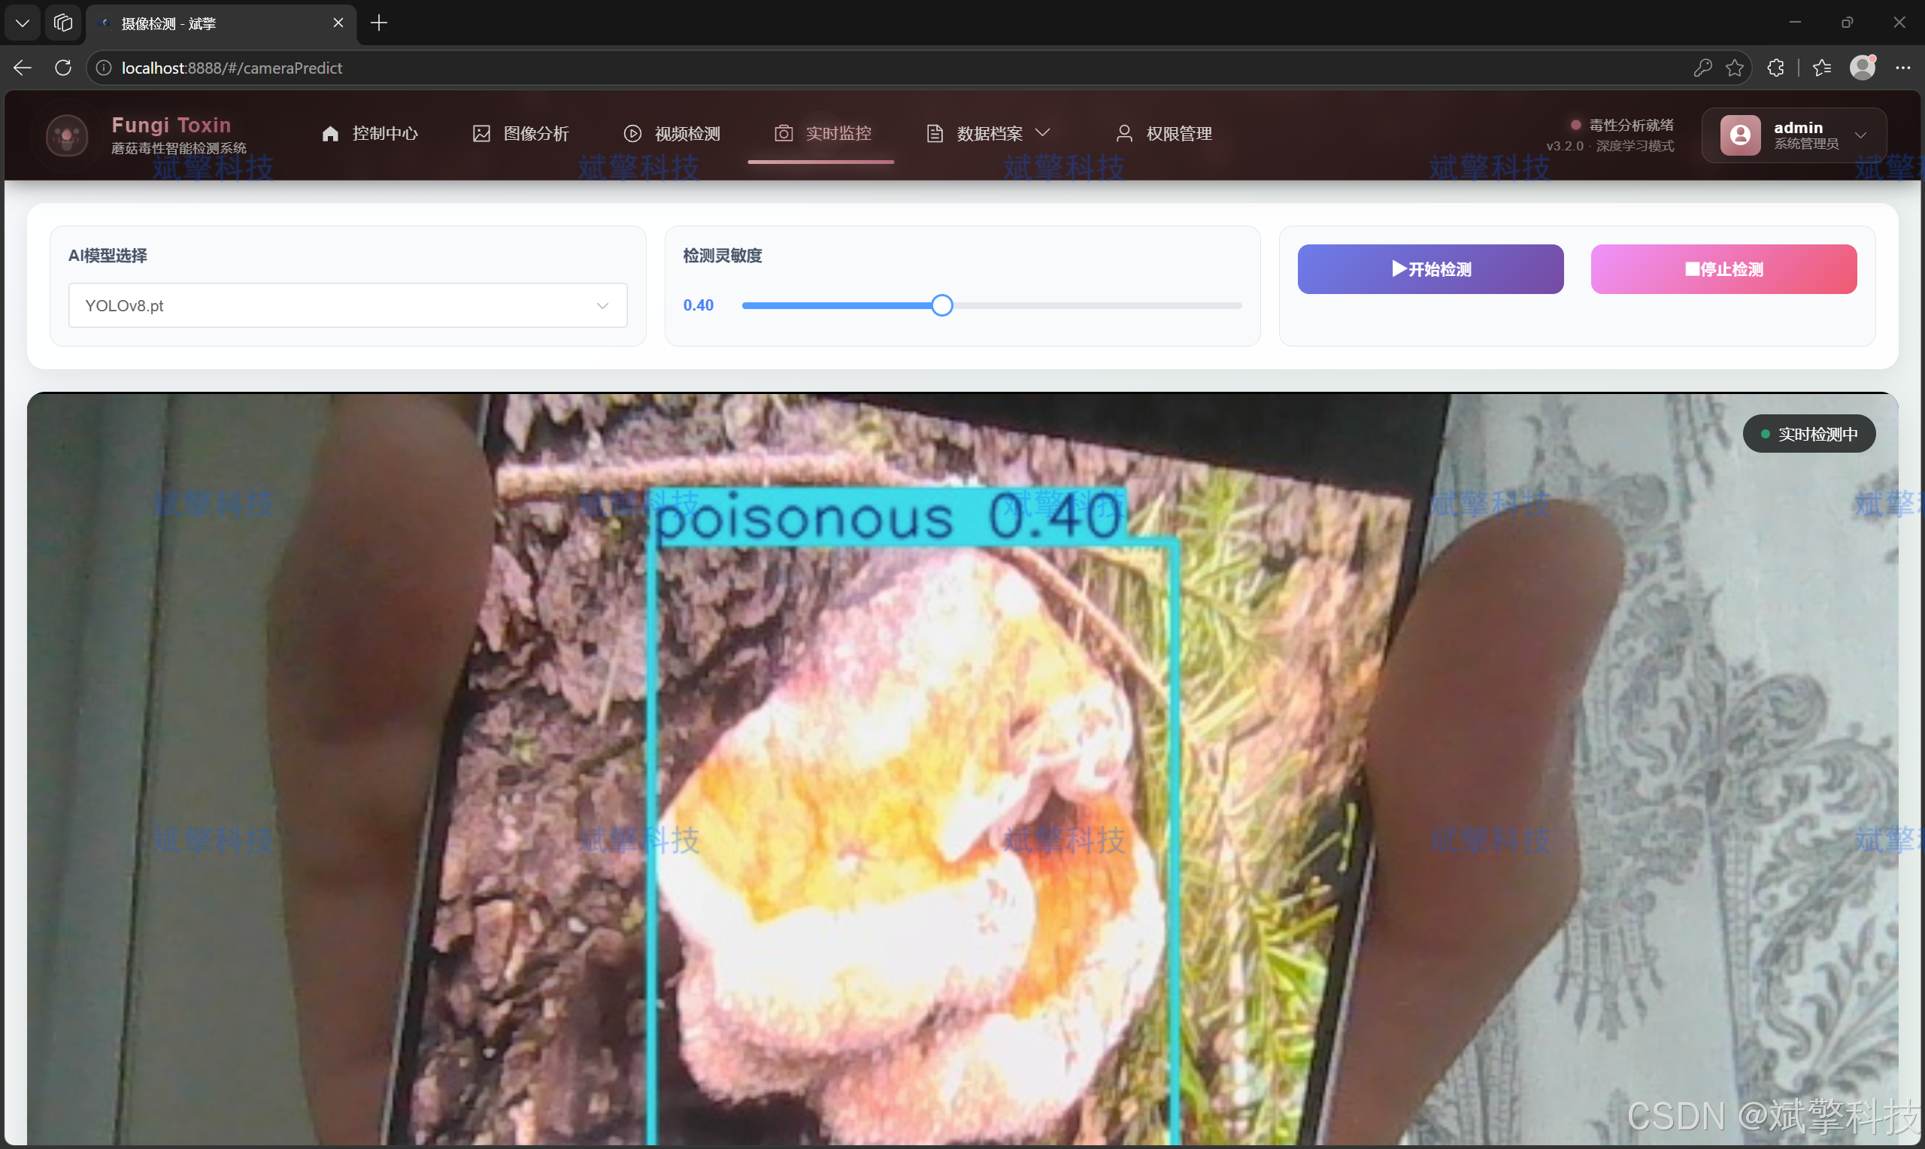Open the workspaces tab icon

tap(63, 23)
